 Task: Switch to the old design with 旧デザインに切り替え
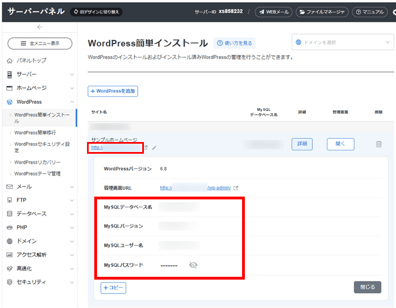96,12
